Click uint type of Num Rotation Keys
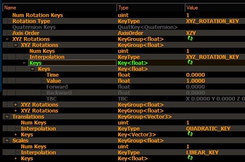 point(123,15)
